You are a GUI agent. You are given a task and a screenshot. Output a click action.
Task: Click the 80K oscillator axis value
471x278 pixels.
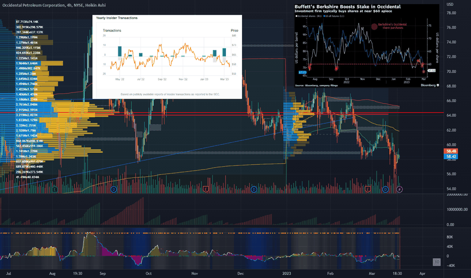[450, 237]
